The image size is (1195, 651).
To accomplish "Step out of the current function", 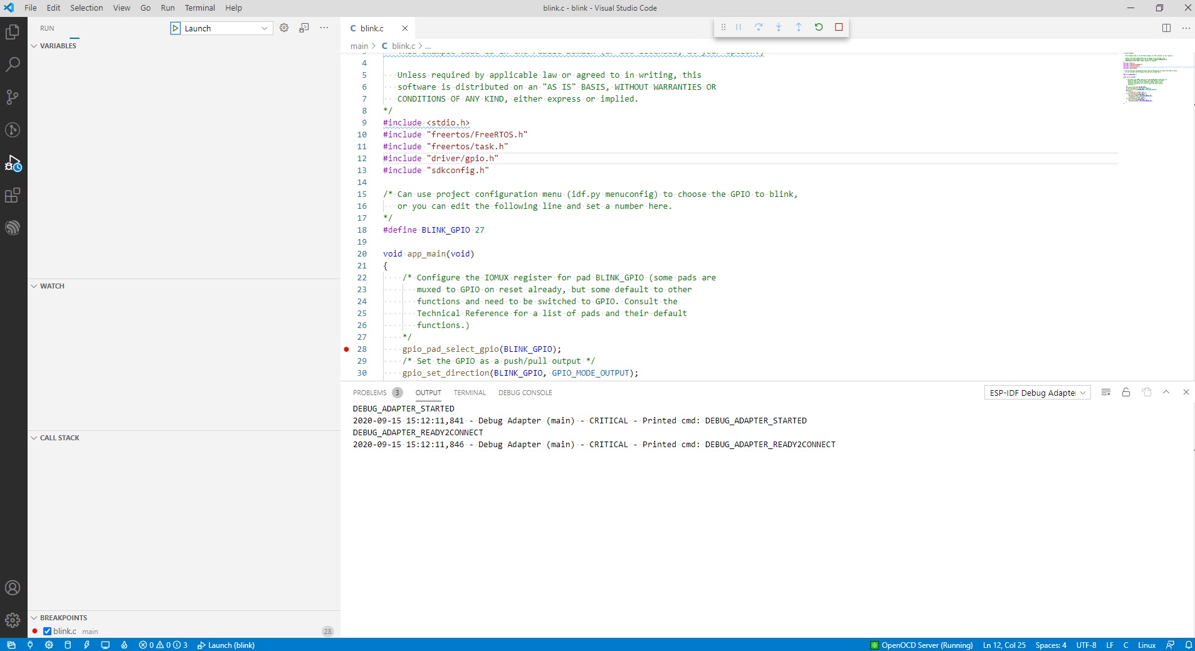I will click(799, 28).
